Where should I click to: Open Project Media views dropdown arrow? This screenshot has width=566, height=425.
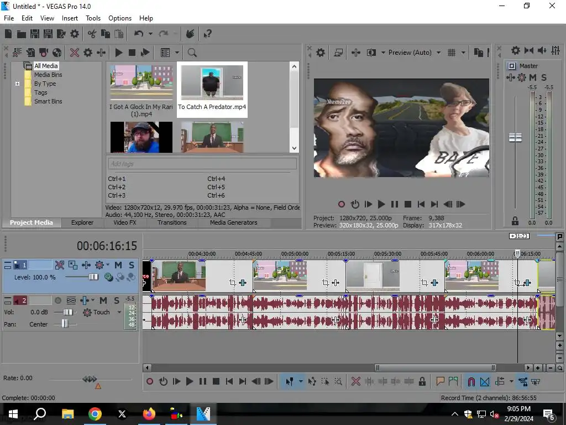[x=177, y=53]
